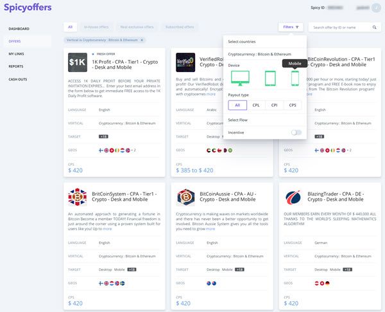Screen dimensions: 385x312
Task: Click the 'German' language value
Action: click(x=321, y=243)
